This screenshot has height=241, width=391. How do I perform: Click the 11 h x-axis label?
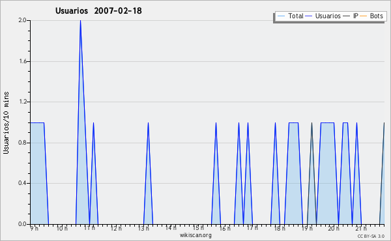(89, 228)
